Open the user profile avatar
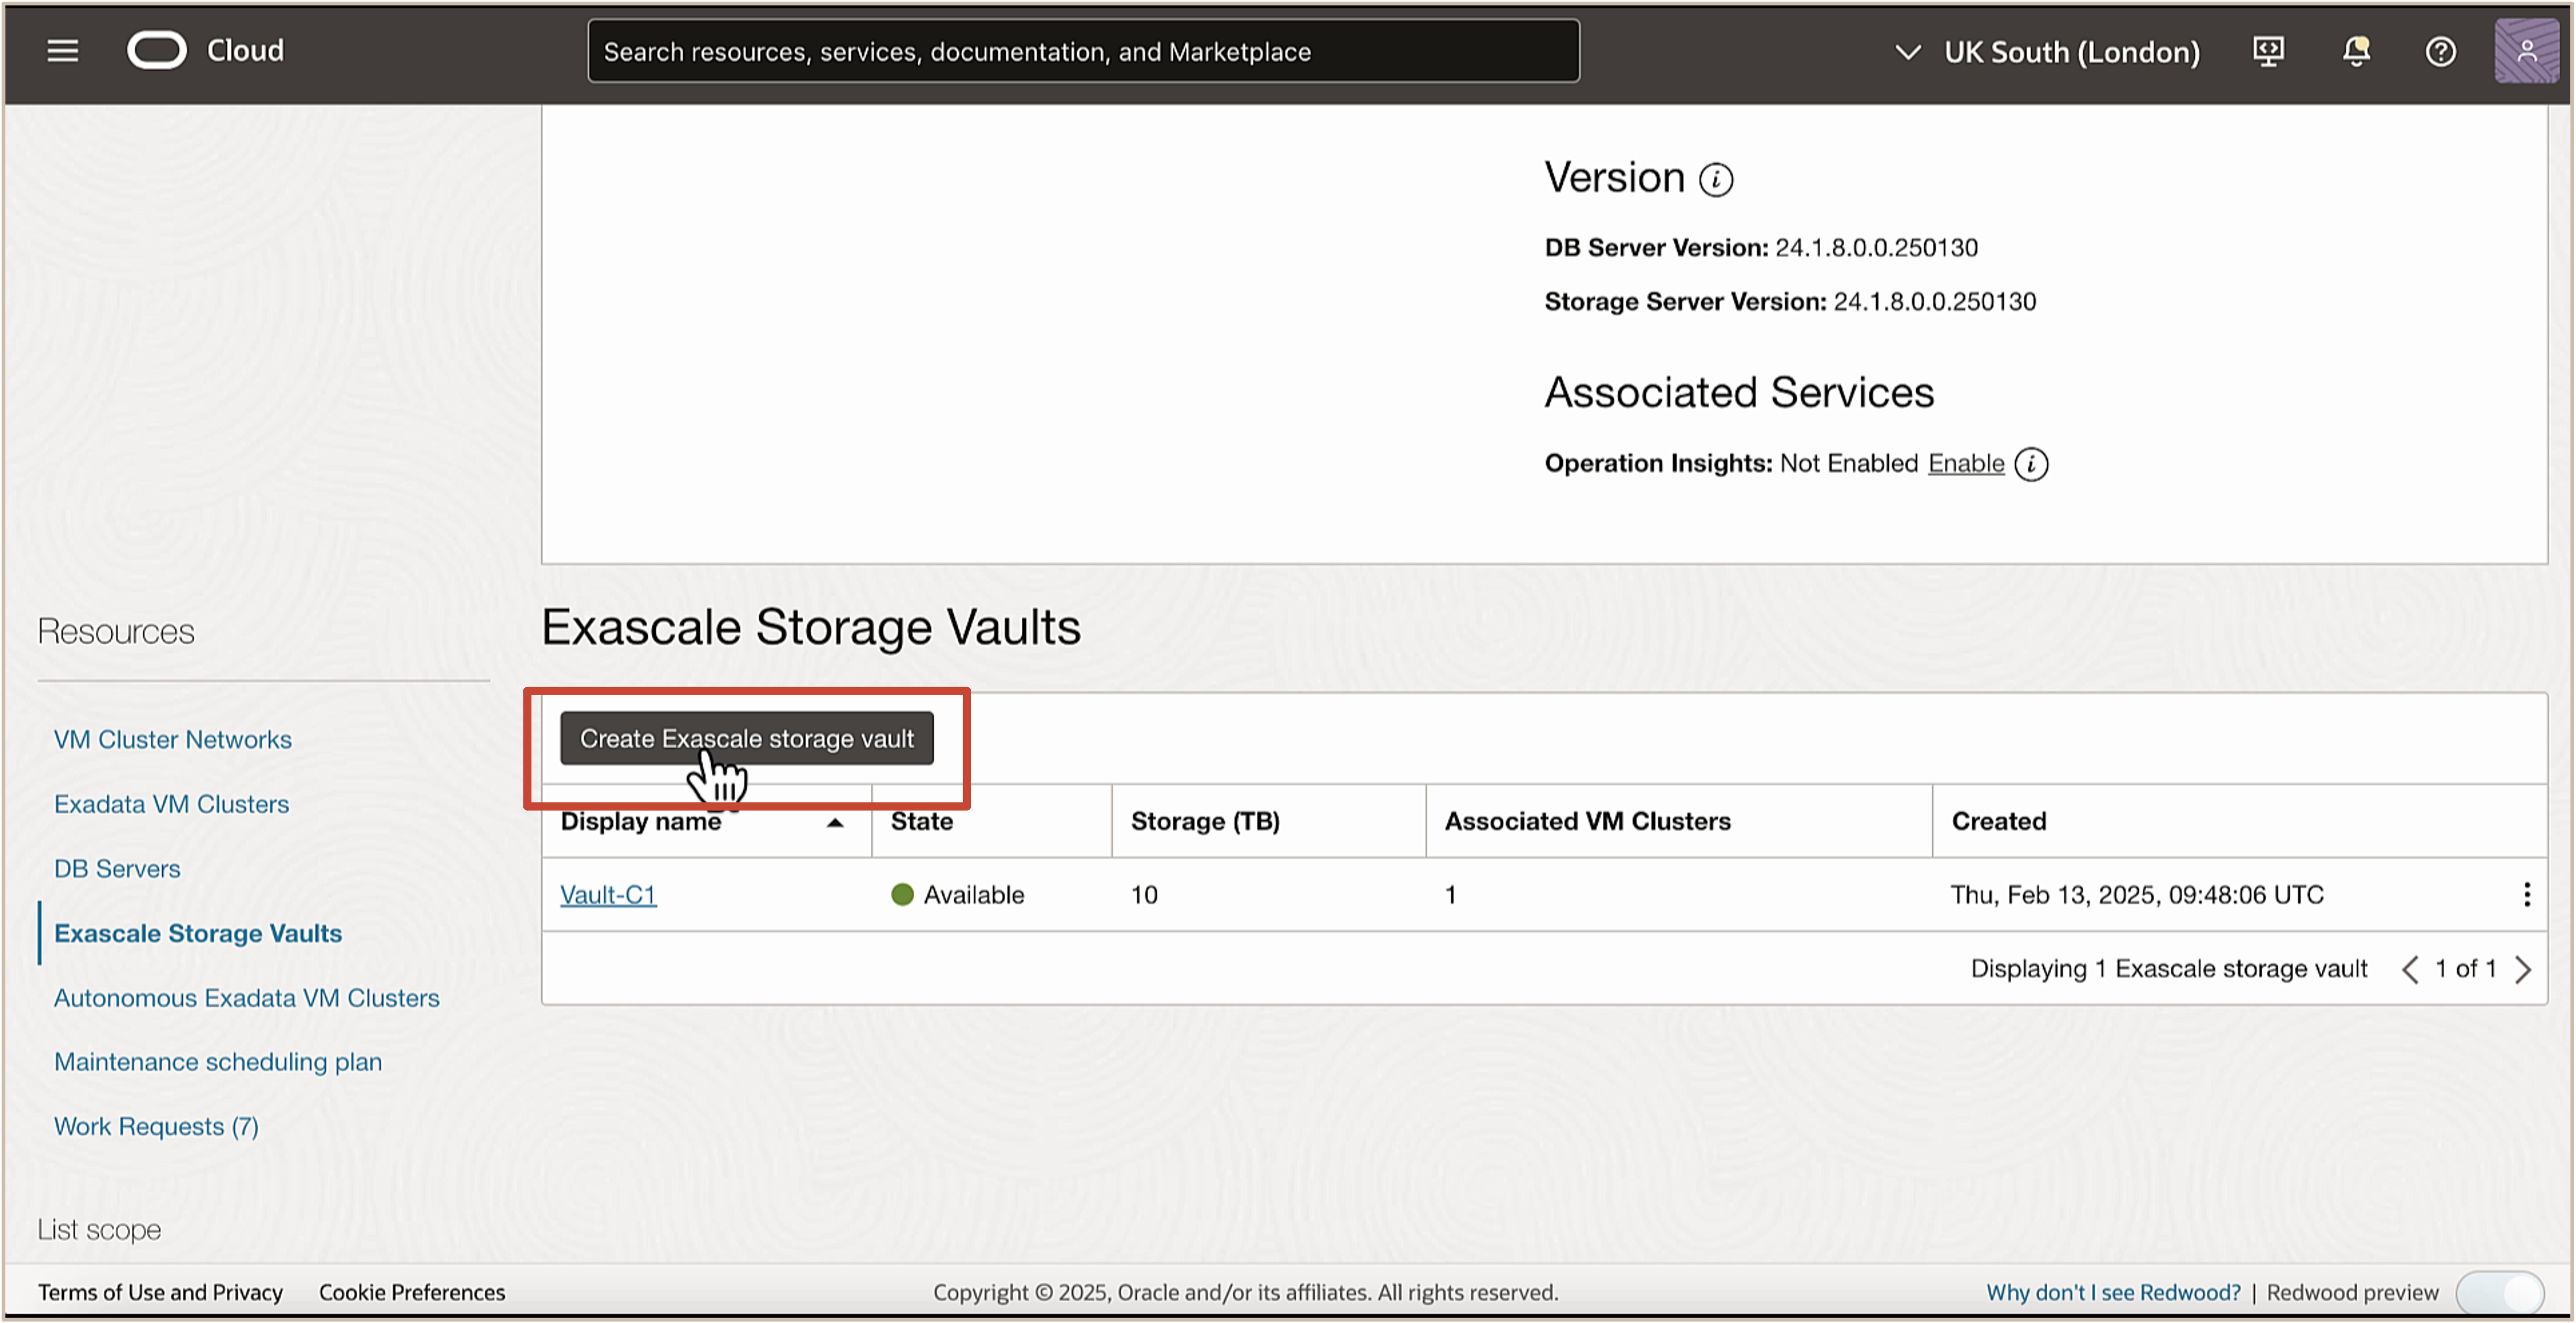 2525,51
